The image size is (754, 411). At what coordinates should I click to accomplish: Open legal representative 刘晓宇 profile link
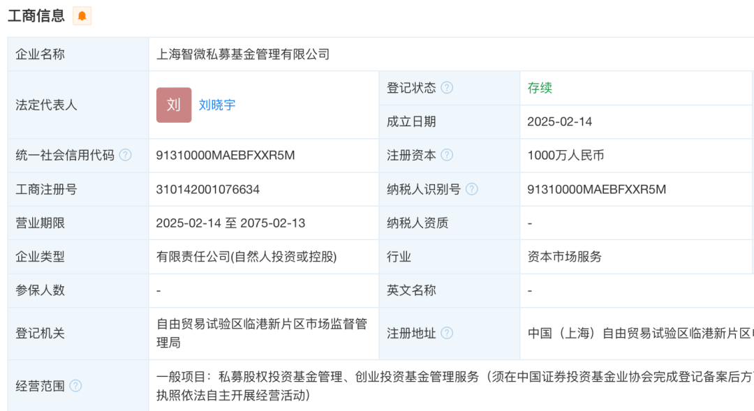point(217,105)
